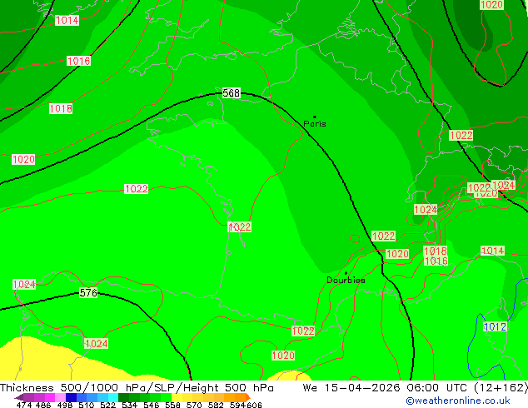Screen dimensions: 528x408
Task: Pick the cyan legend swatch
Action: [x=113, y=397]
